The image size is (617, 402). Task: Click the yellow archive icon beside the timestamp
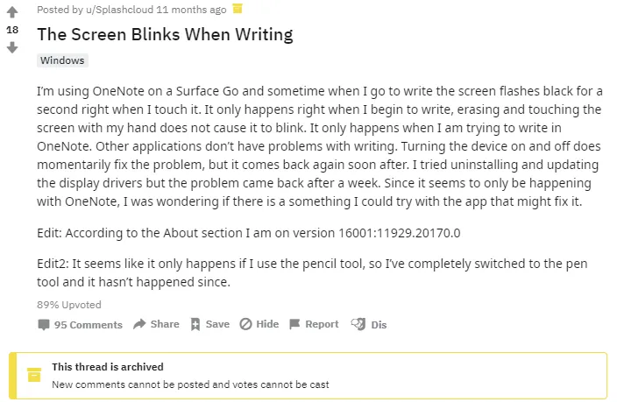[x=238, y=8]
